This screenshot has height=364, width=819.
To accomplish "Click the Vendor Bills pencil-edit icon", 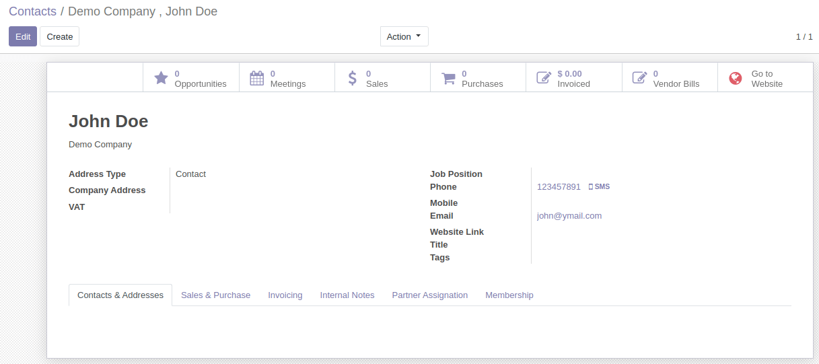I will tap(639, 78).
